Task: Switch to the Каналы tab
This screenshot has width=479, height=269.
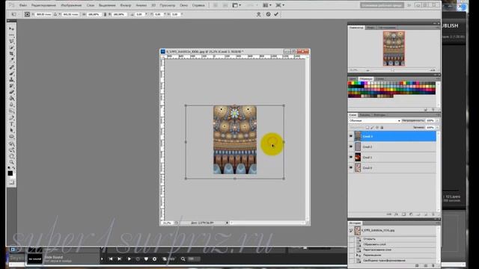Action: click(x=364, y=115)
